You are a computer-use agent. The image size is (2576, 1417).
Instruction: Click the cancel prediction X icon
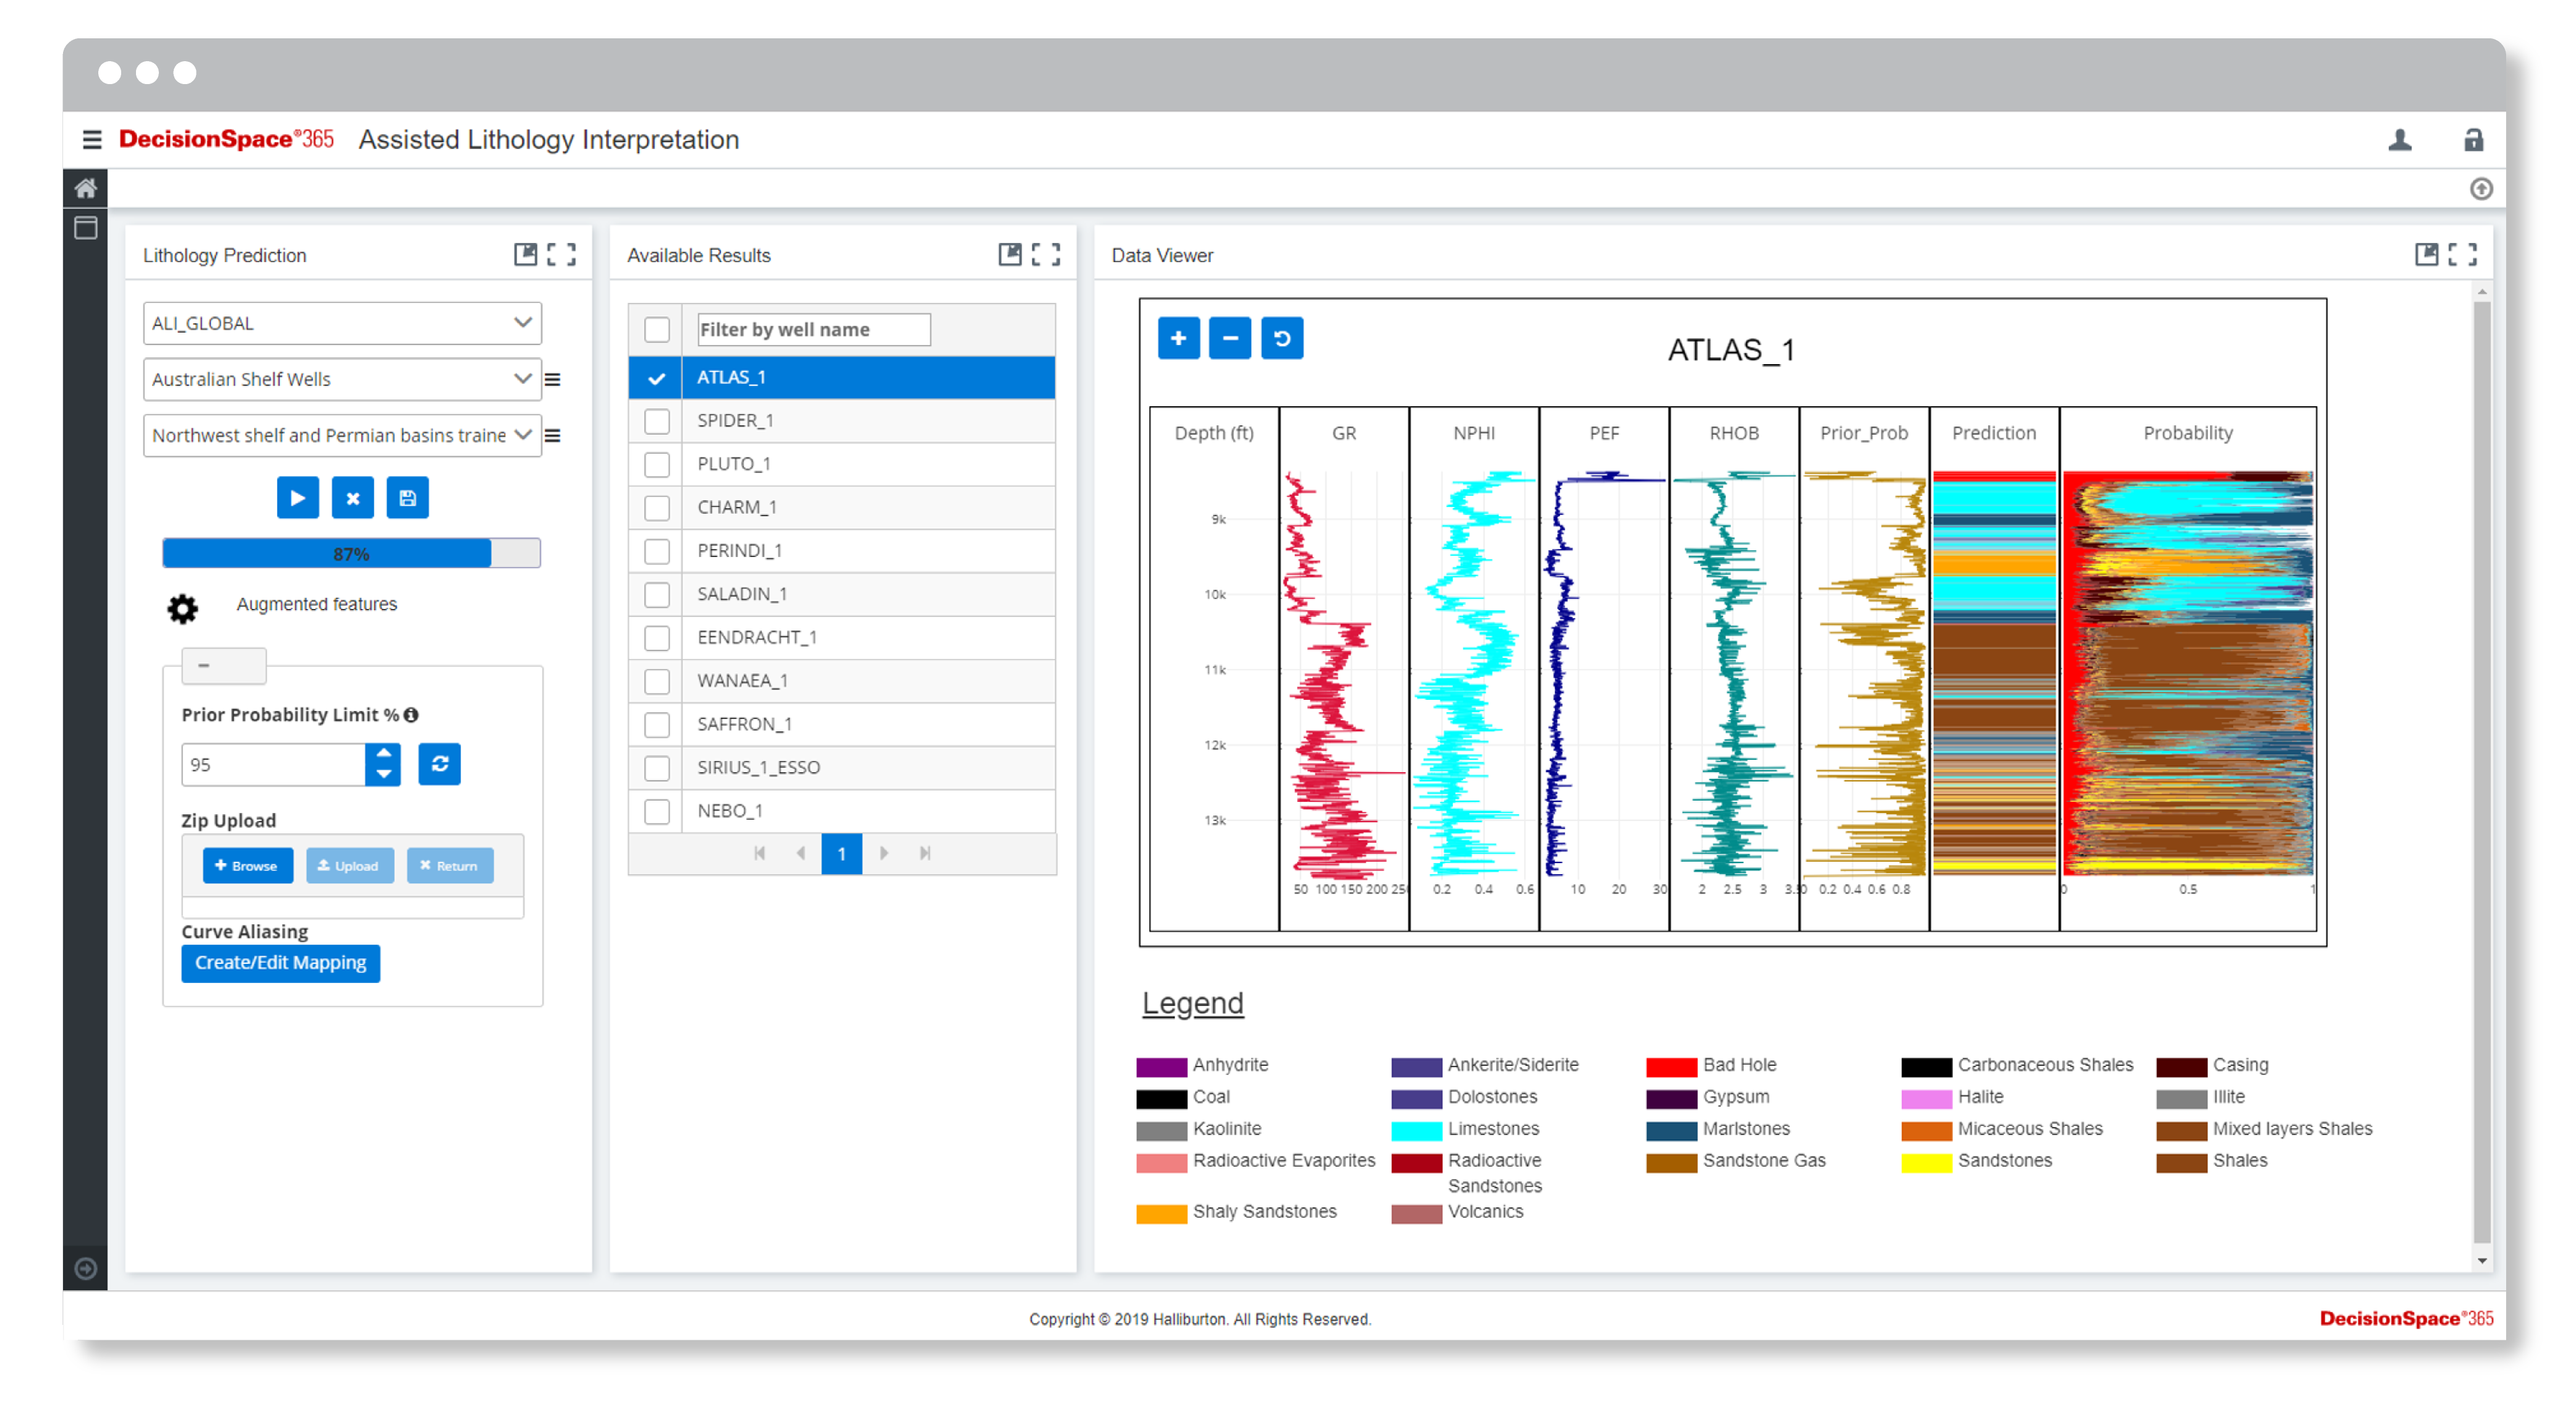click(x=352, y=498)
